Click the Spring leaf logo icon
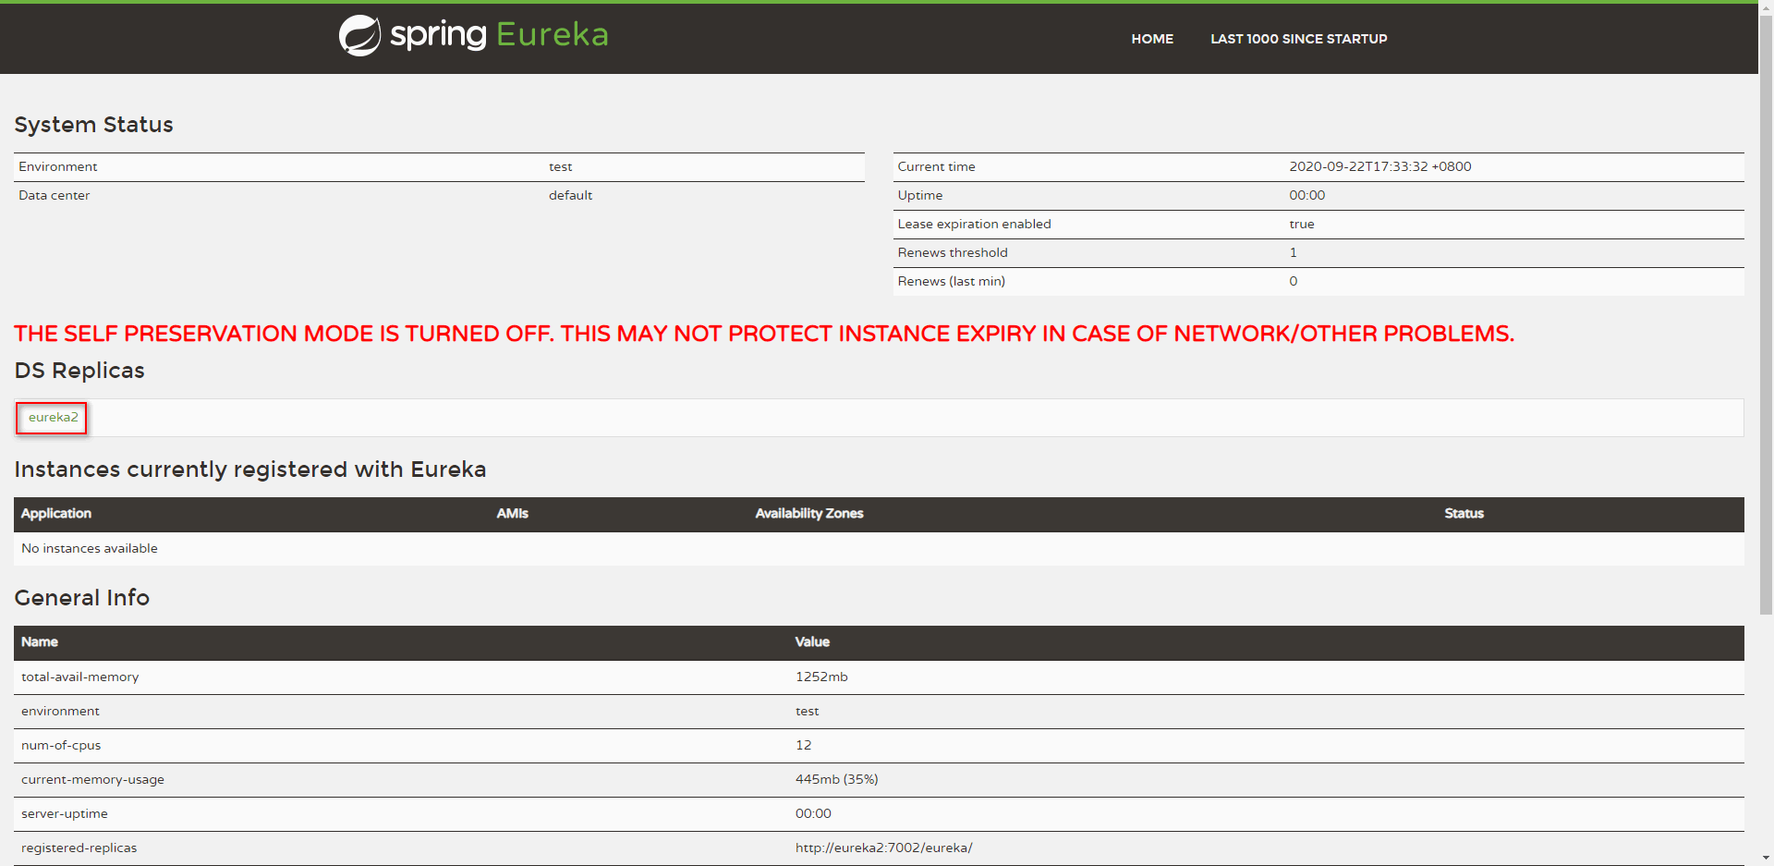Viewport: 1774px width, 866px height. coord(359,36)
